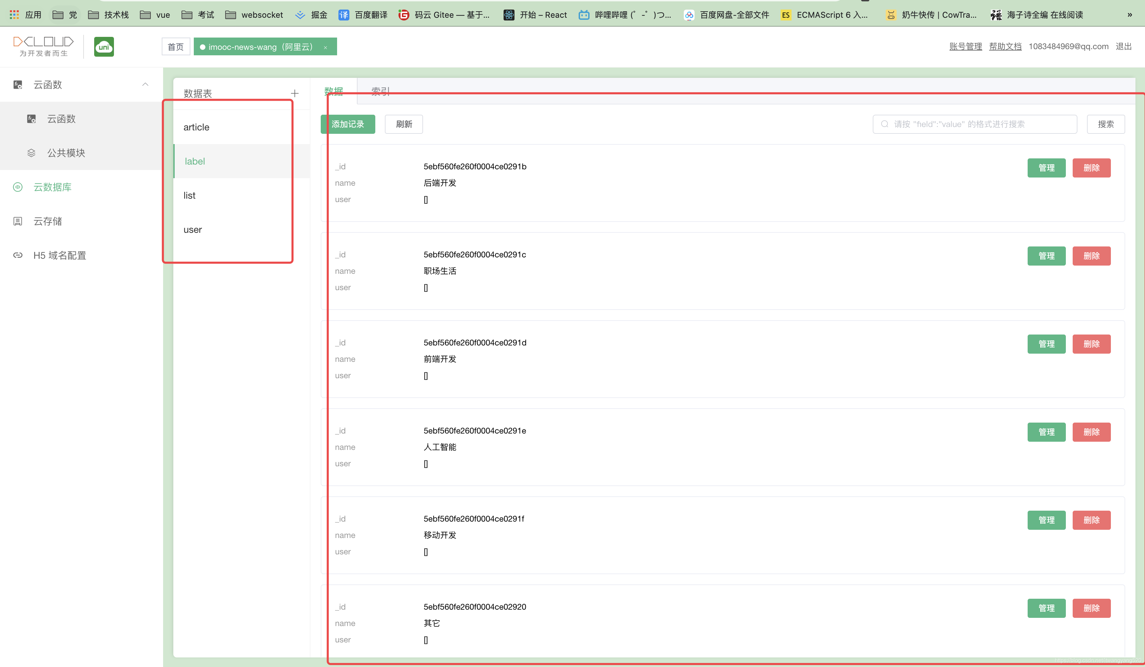Manage the 人工智能 record

point(1047,432)
